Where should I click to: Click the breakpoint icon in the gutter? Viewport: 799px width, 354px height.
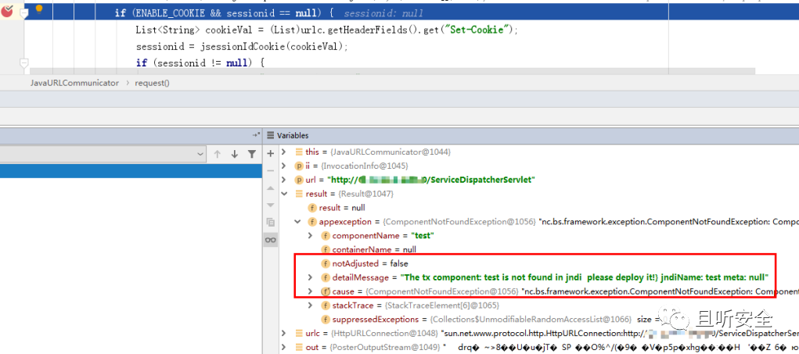tap(6, 12)
